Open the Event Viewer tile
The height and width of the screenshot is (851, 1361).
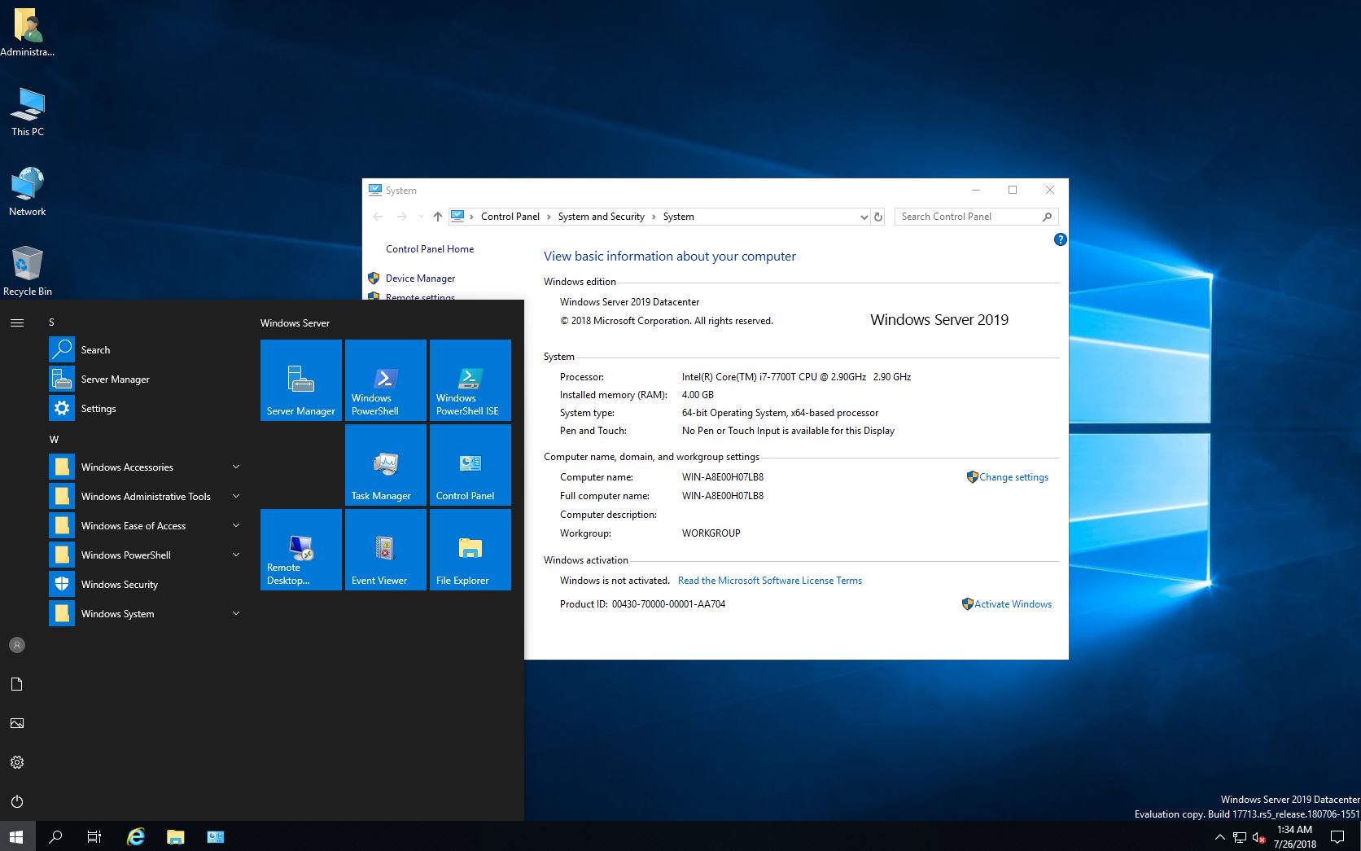(386, 550)
